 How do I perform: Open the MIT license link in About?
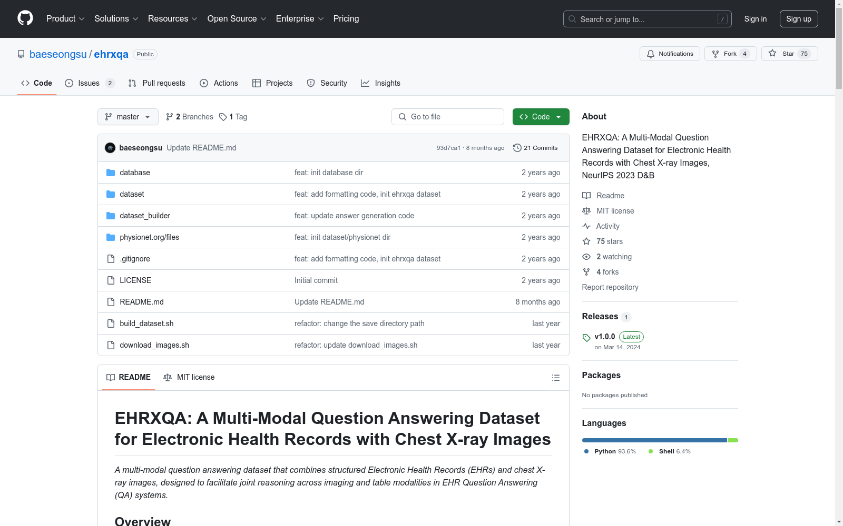[608, 211]
